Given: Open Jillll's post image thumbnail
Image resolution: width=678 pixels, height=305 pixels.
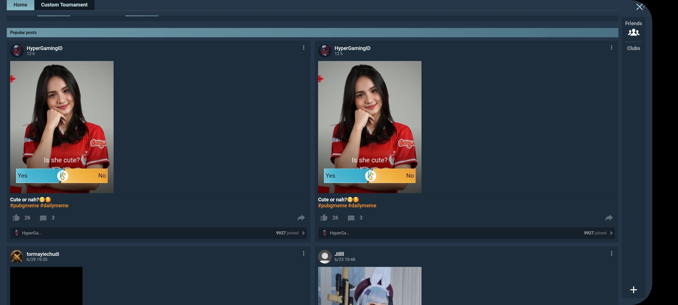Looking at the screenshot, I should pos(370,286).
